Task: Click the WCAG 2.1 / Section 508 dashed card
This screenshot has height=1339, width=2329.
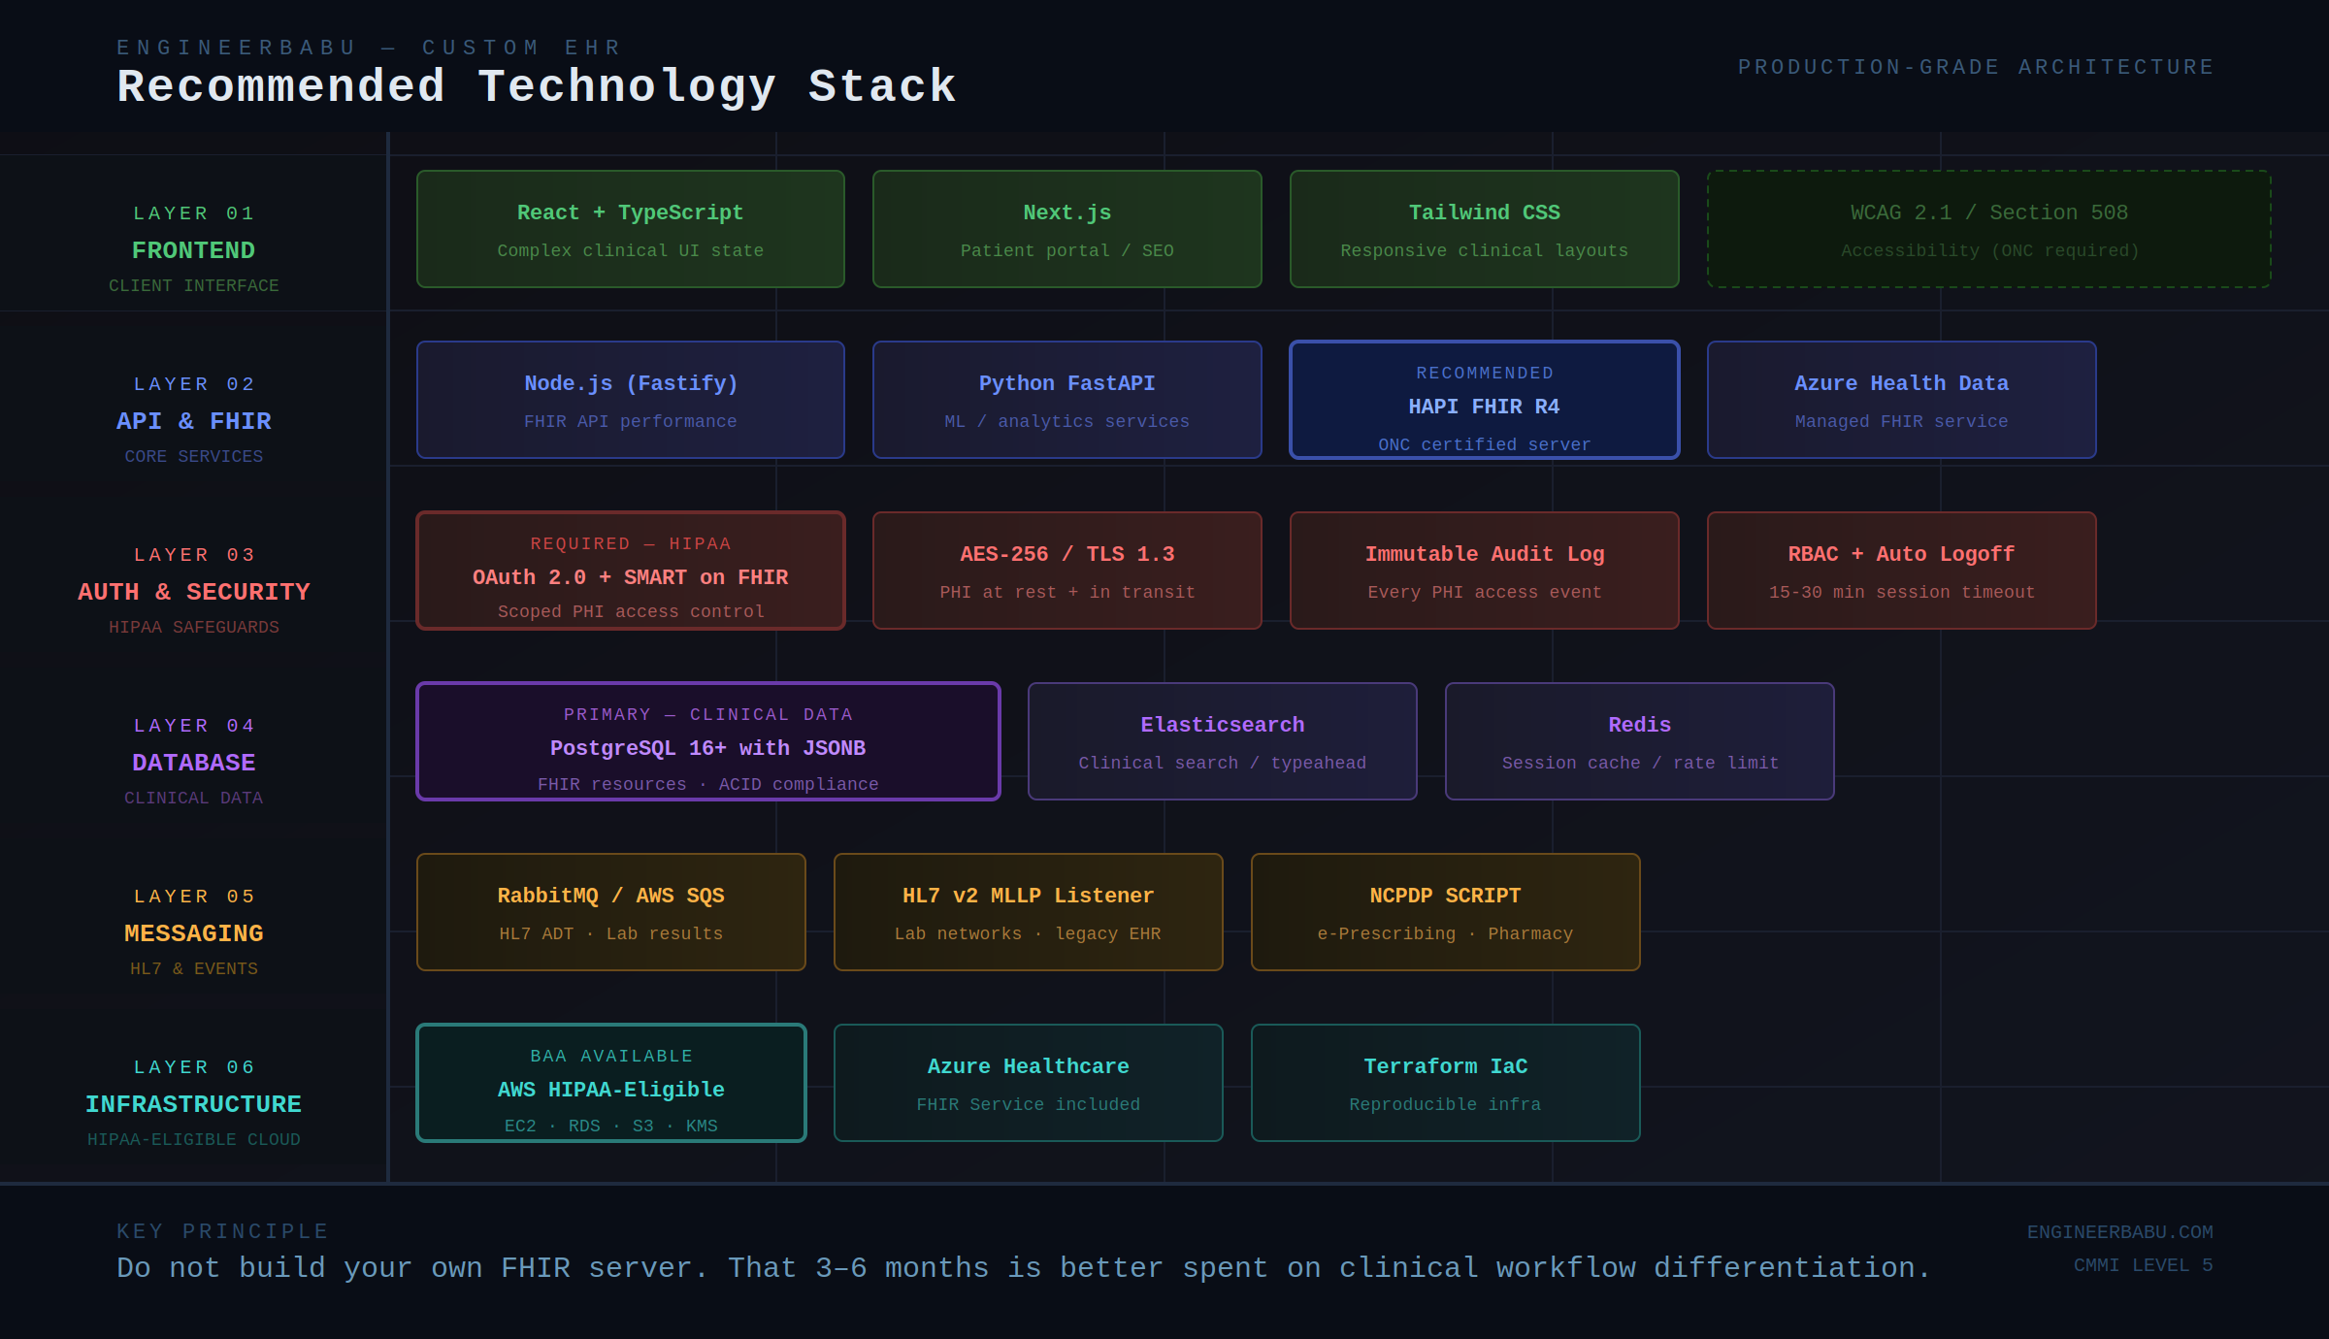Action: pos(1989,229)
